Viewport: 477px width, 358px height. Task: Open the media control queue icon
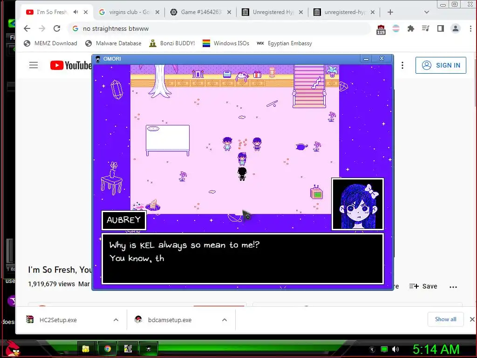pyautogui.click(x=426, y=28)
